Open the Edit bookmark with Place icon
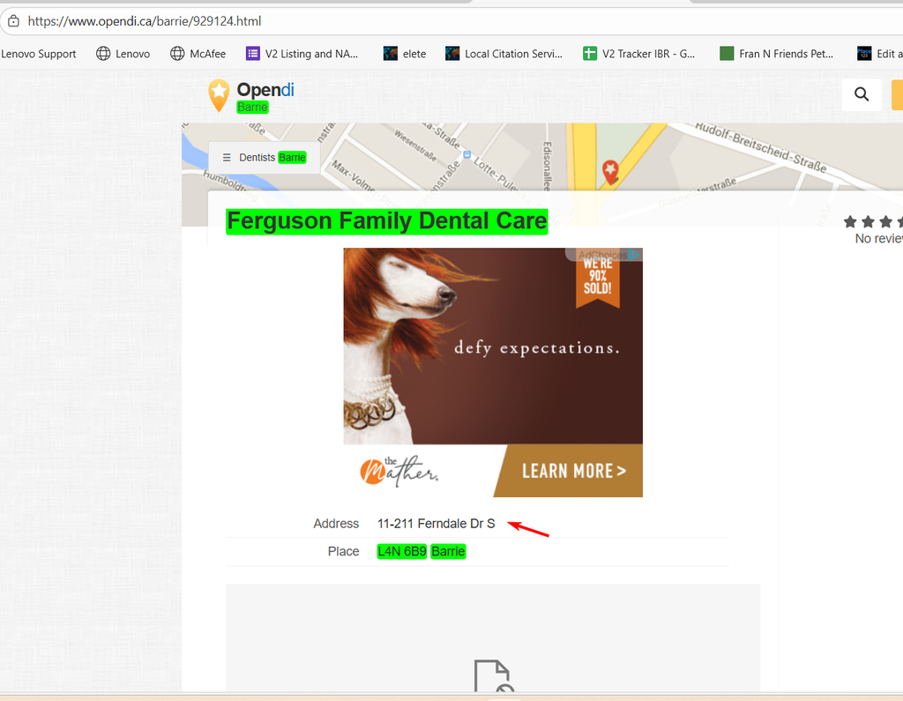The width and height of the screenshot is (903, 701). [879, 54]
